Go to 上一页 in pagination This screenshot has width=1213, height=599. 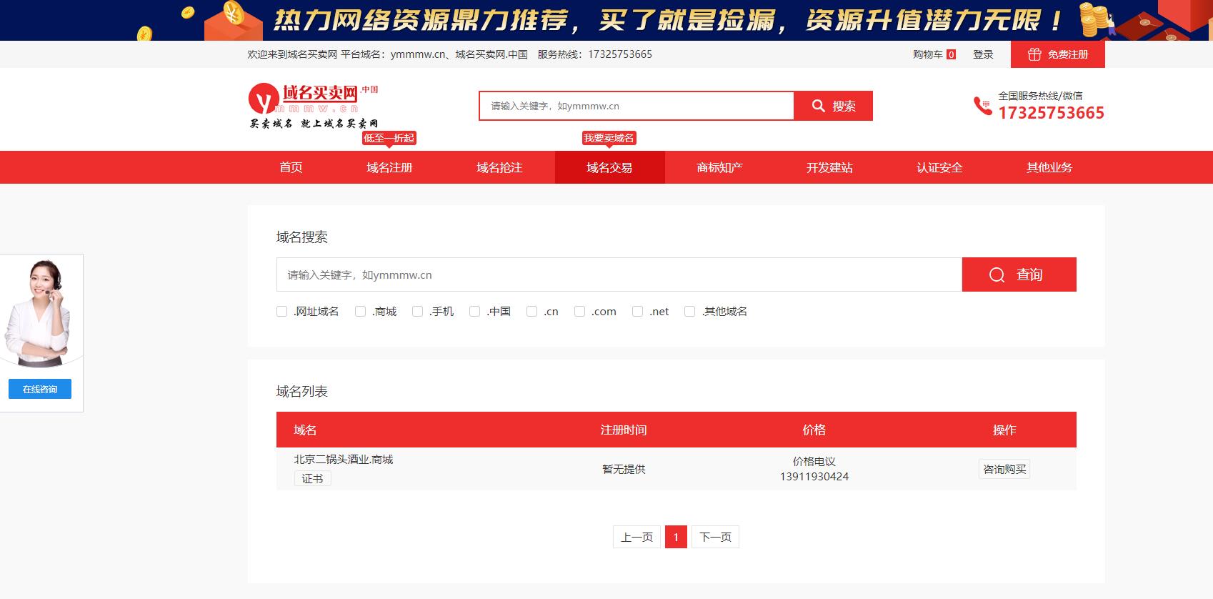point(637,537)
